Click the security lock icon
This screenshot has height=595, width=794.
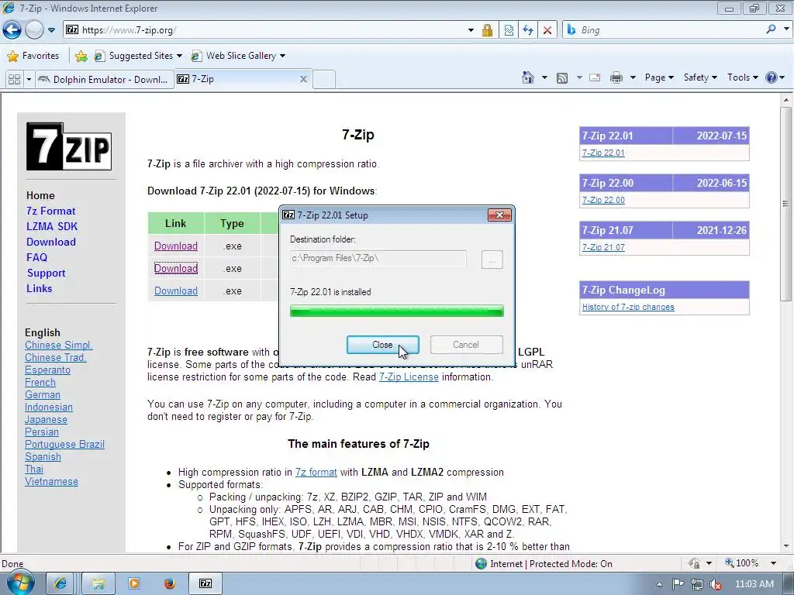(487, 30)
